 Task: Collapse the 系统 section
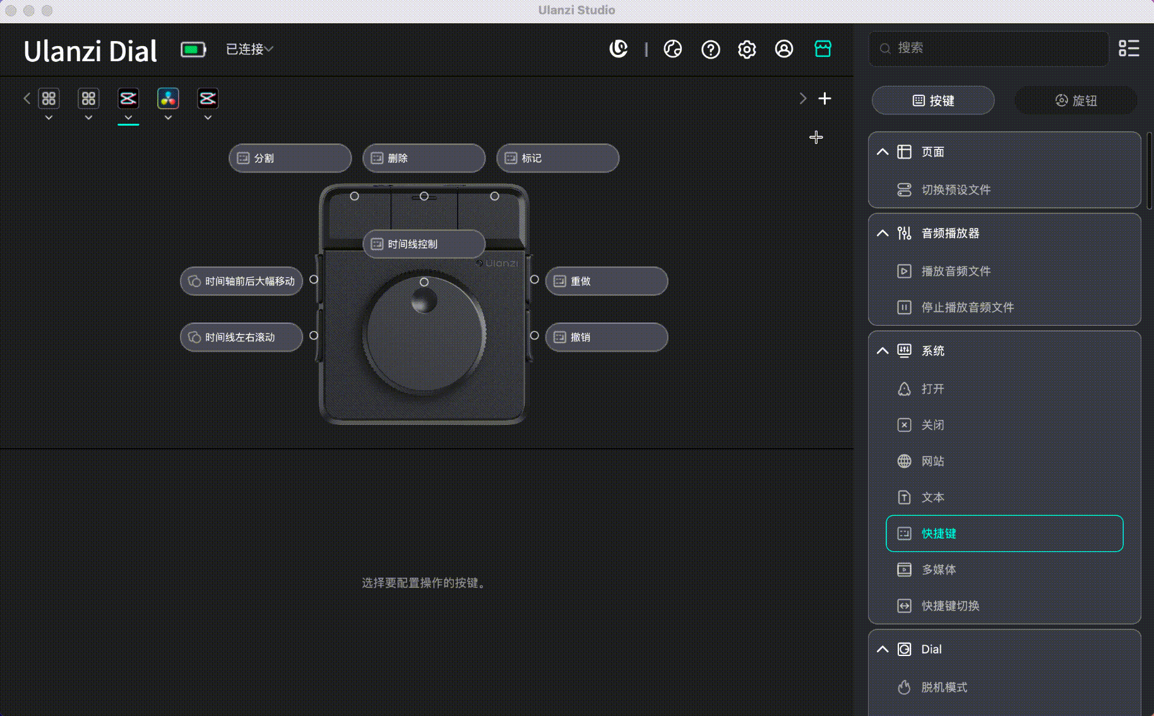tap(882, 350)
